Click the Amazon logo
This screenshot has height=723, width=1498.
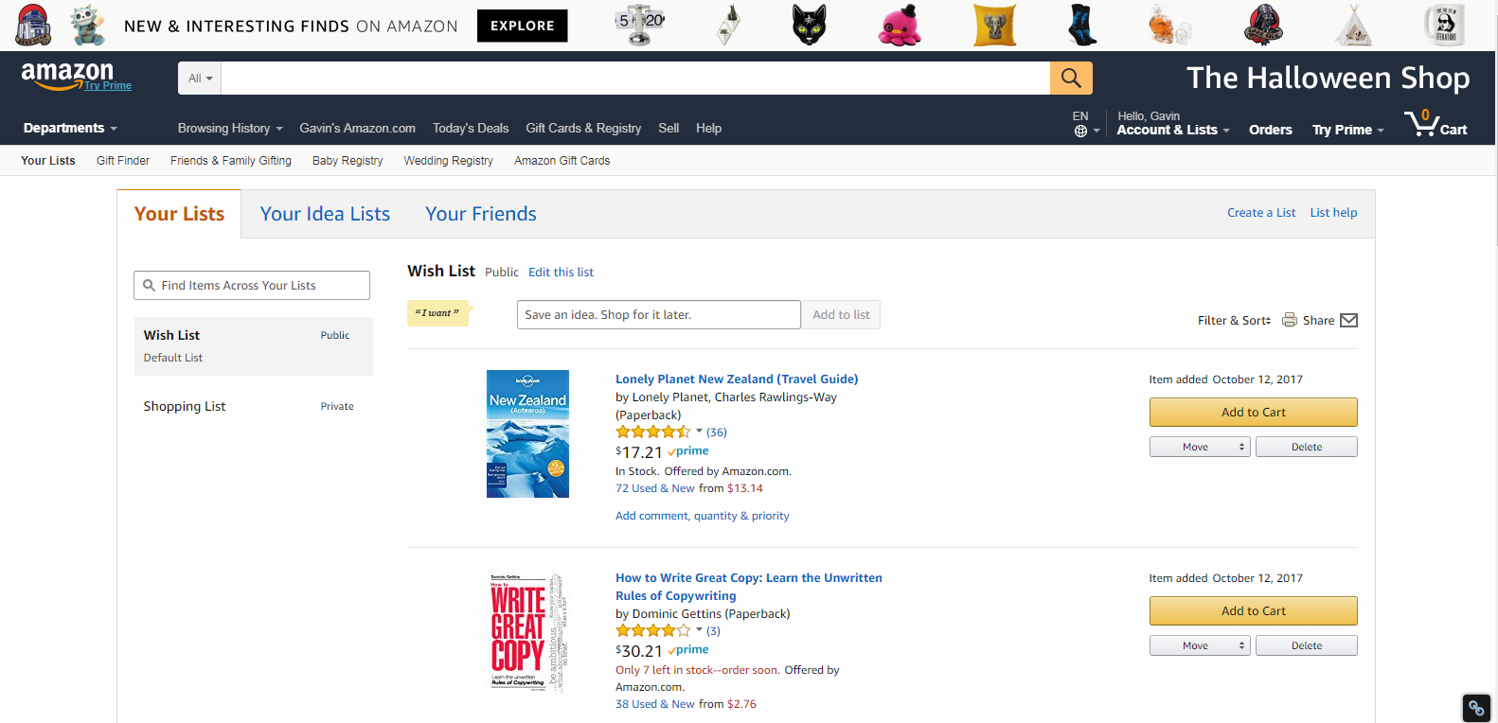point(66,75)
